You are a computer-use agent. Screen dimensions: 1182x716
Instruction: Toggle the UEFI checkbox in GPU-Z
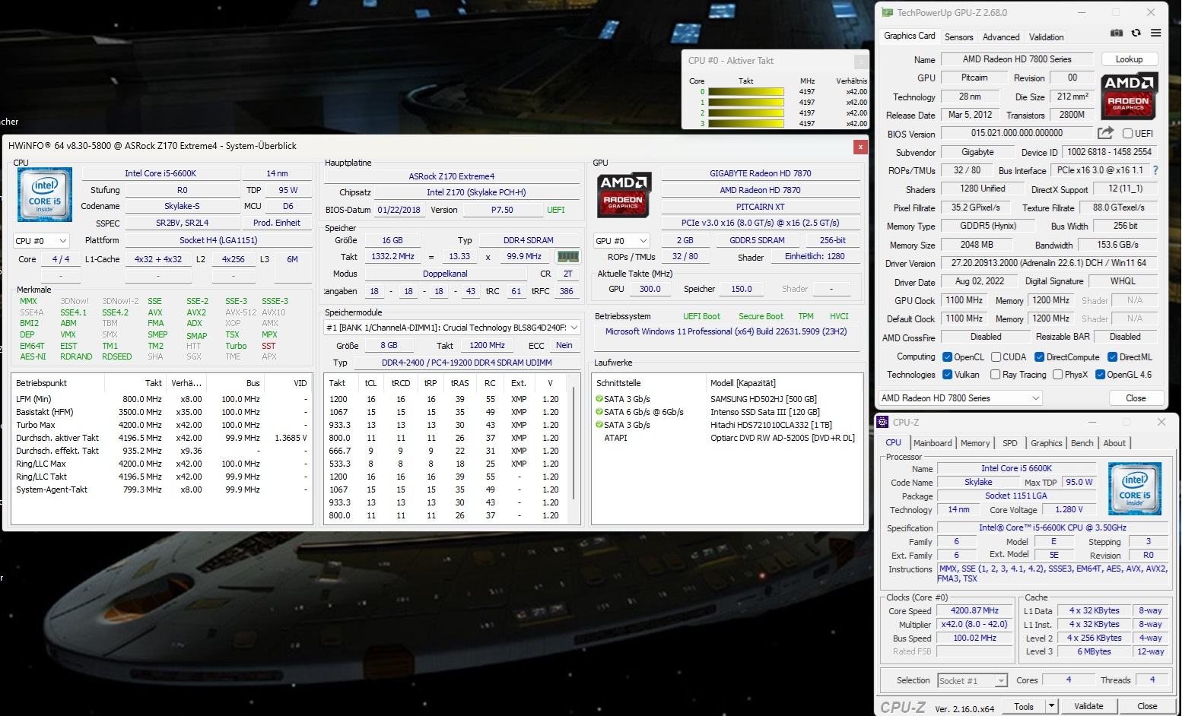(1128, 133)
